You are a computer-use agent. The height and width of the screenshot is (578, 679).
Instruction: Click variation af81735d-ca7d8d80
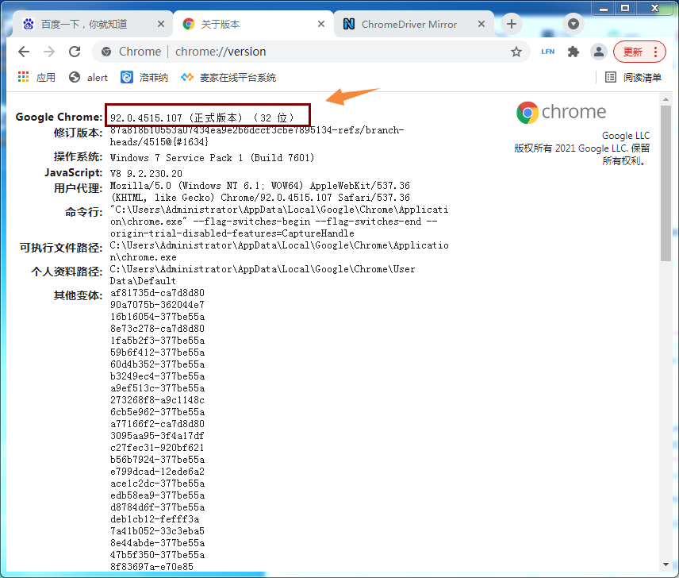[x=157, y=293]
